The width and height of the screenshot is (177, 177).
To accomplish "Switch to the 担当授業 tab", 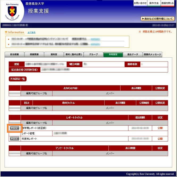I will click(14, 55).
